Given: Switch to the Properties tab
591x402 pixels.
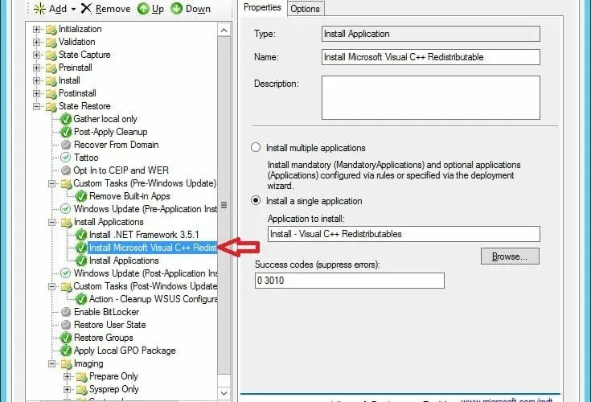Looking at the screenshot, I should coord(262,7).
